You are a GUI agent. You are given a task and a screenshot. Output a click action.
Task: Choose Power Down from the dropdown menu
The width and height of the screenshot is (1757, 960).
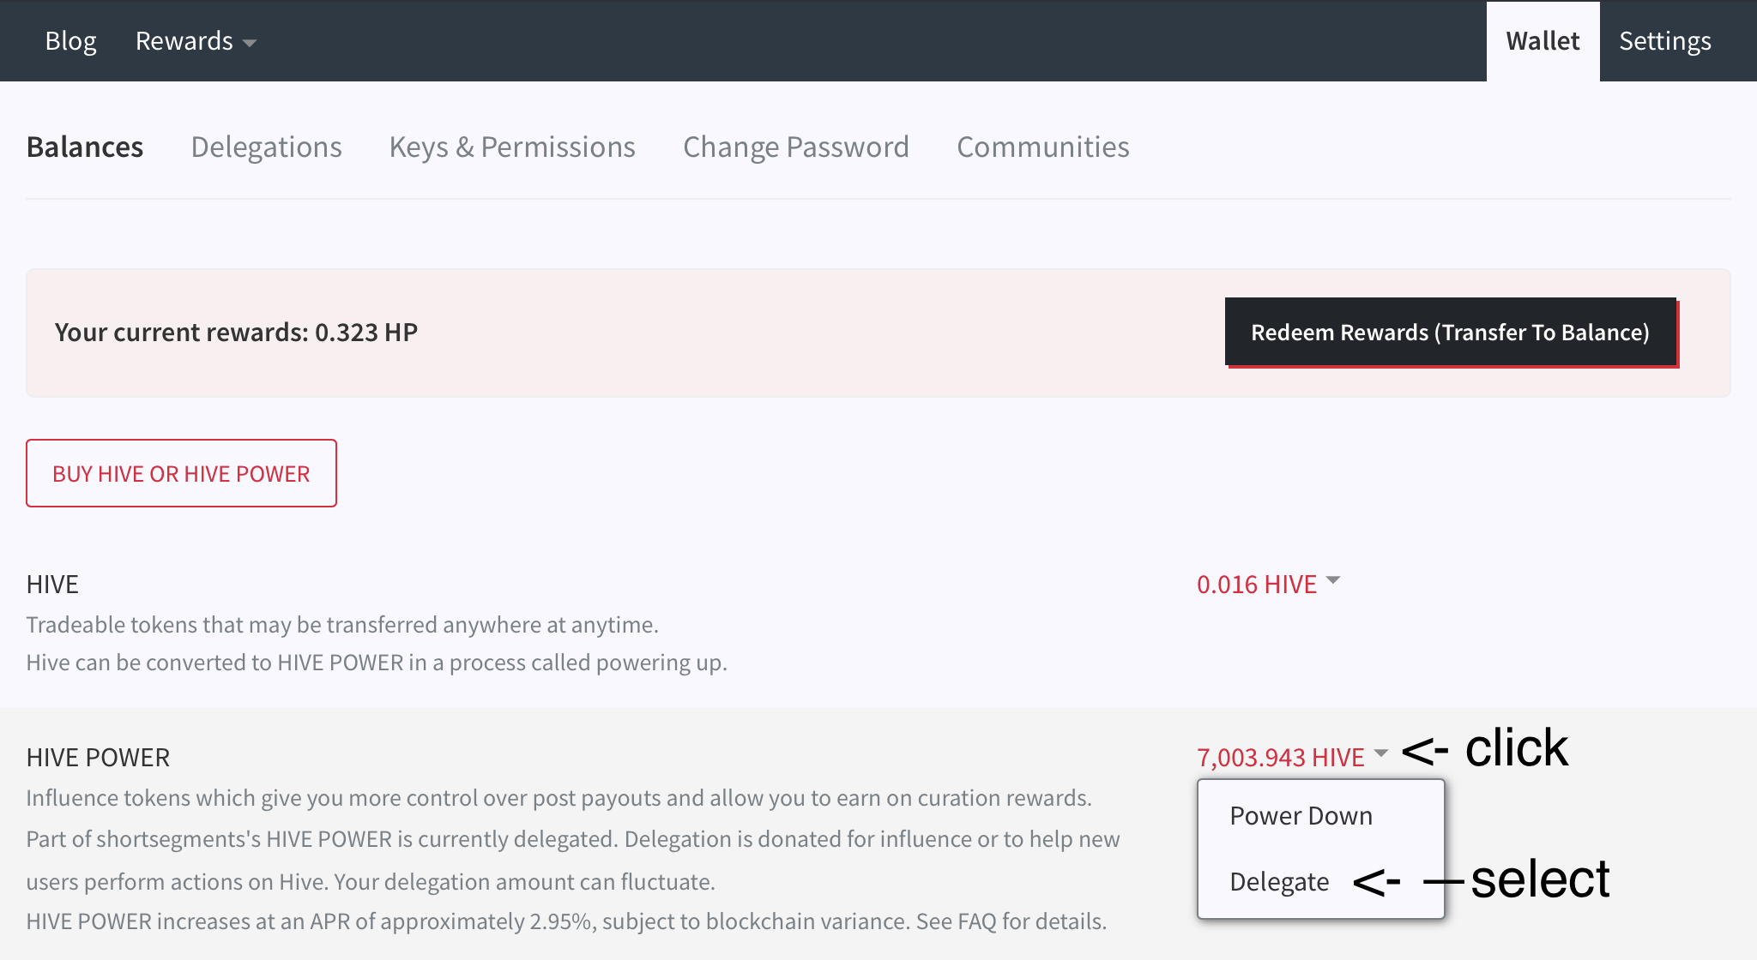coord(1301,815)
